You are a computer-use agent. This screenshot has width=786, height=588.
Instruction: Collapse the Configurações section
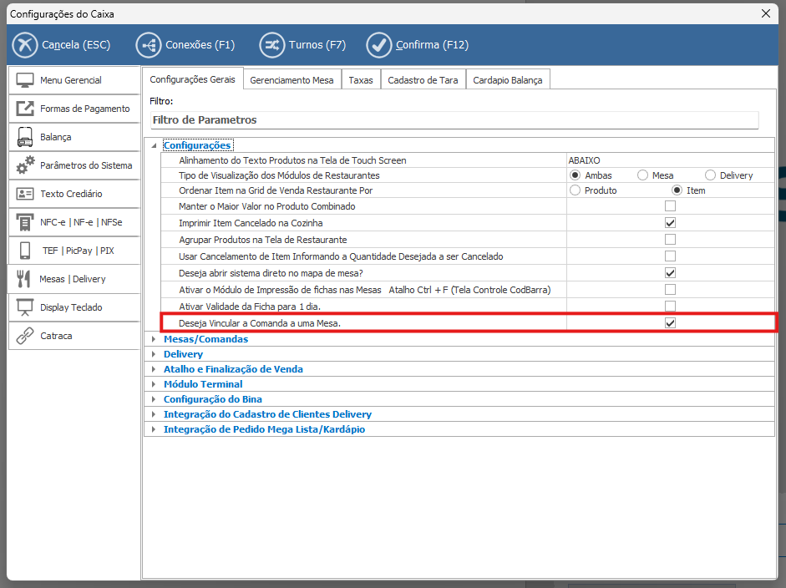click(153, 145)
